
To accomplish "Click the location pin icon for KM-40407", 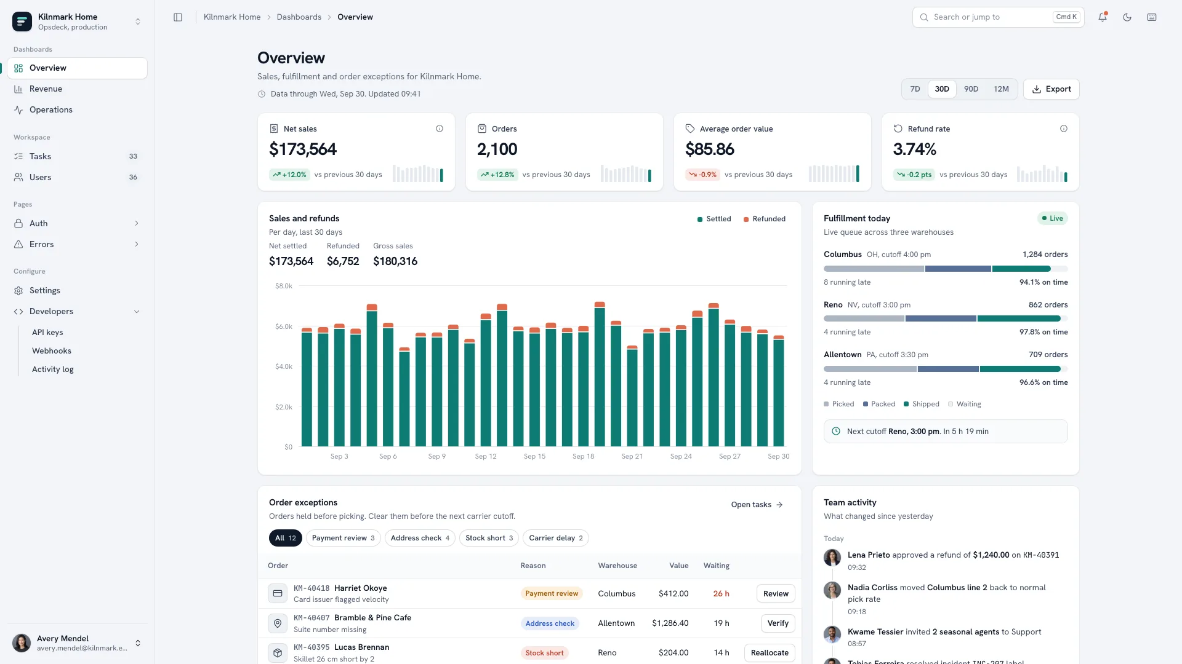I will [x=278, y=623].
